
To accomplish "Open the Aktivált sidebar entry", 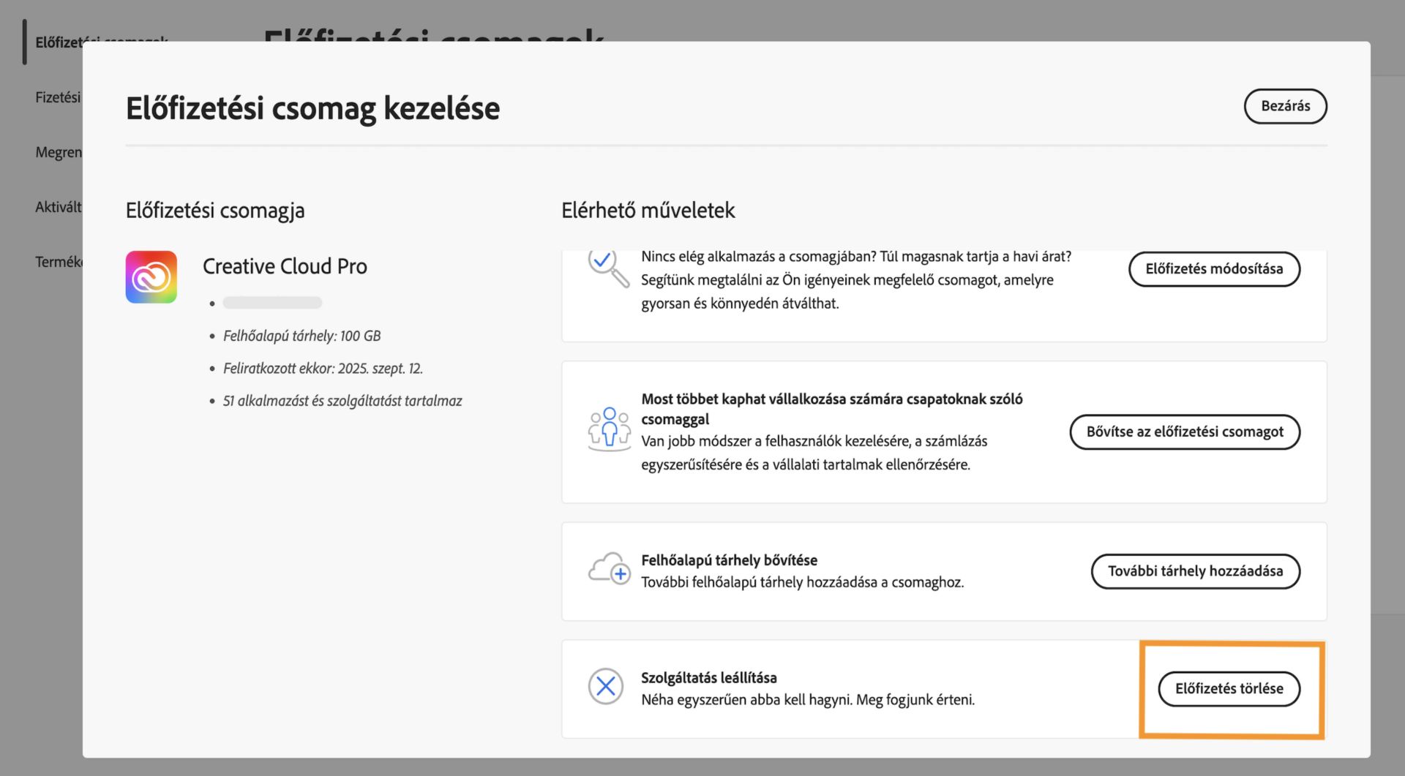I will tap(59, 207).
